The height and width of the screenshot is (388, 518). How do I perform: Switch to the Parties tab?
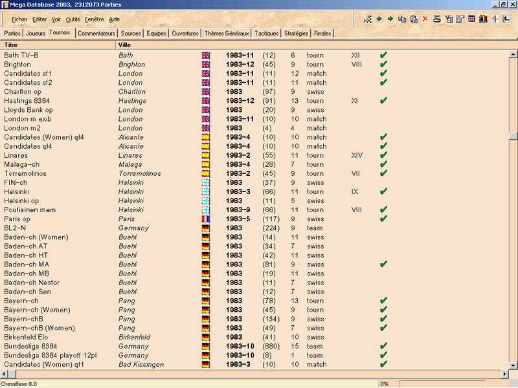[x=12, y=34]
